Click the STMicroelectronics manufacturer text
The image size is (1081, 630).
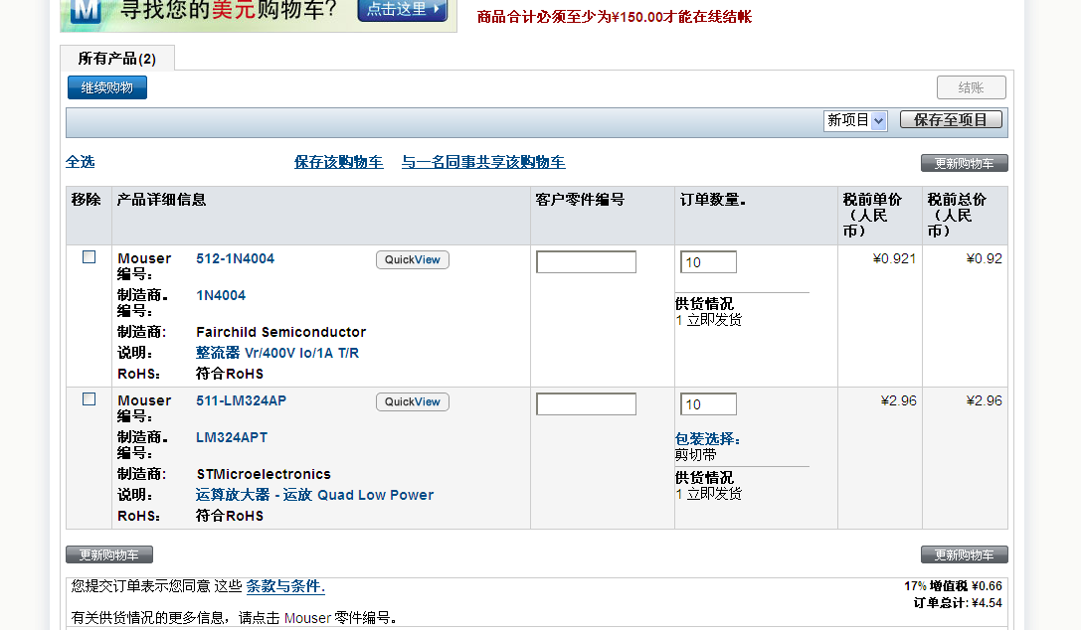click(x=264, y=474)
